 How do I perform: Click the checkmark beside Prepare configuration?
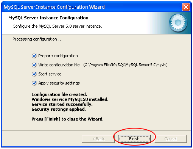(x=34, y=56)
